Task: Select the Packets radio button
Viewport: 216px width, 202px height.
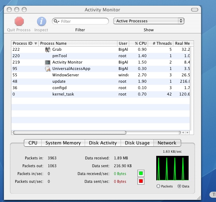Action: click(158, 186)
